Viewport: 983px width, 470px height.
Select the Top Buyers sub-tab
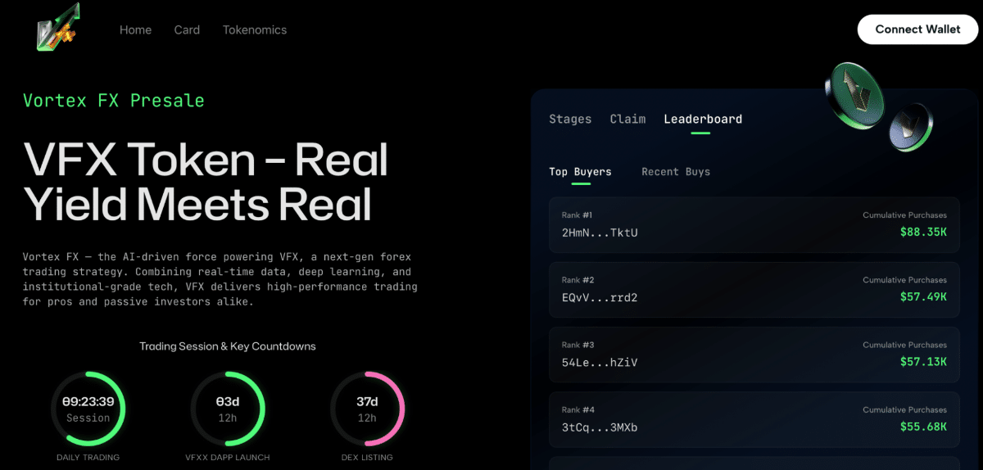coord(580,172)
